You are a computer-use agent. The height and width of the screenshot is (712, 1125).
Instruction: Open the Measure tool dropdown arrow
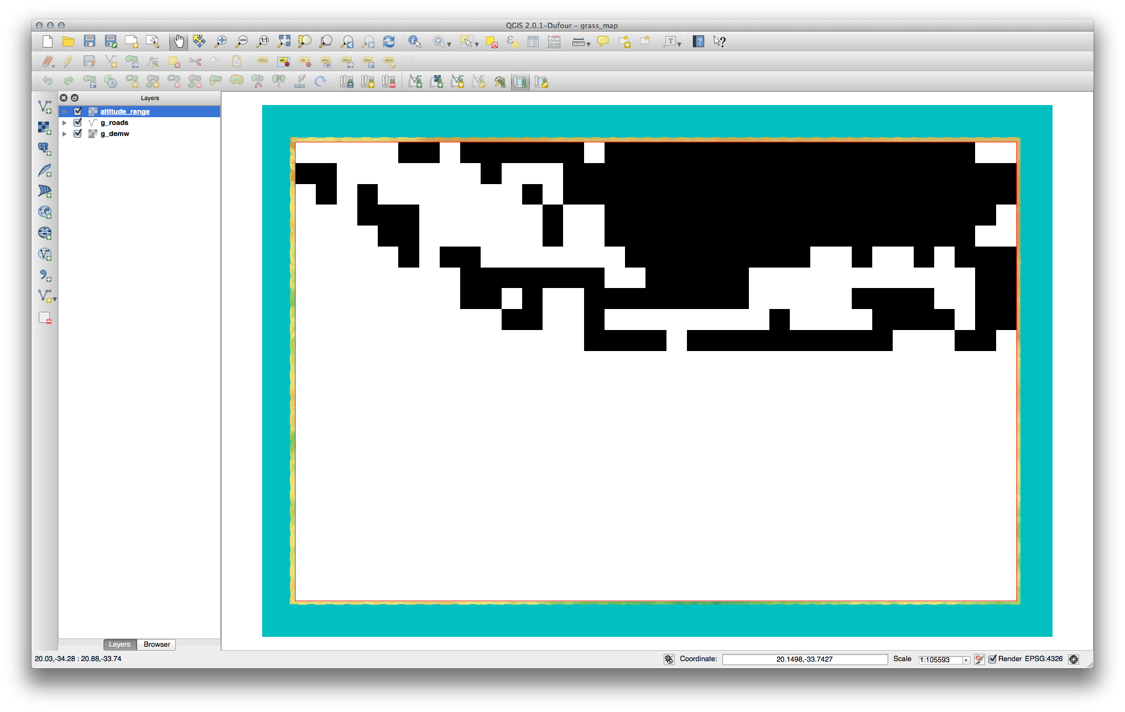(x=588, y=44)
